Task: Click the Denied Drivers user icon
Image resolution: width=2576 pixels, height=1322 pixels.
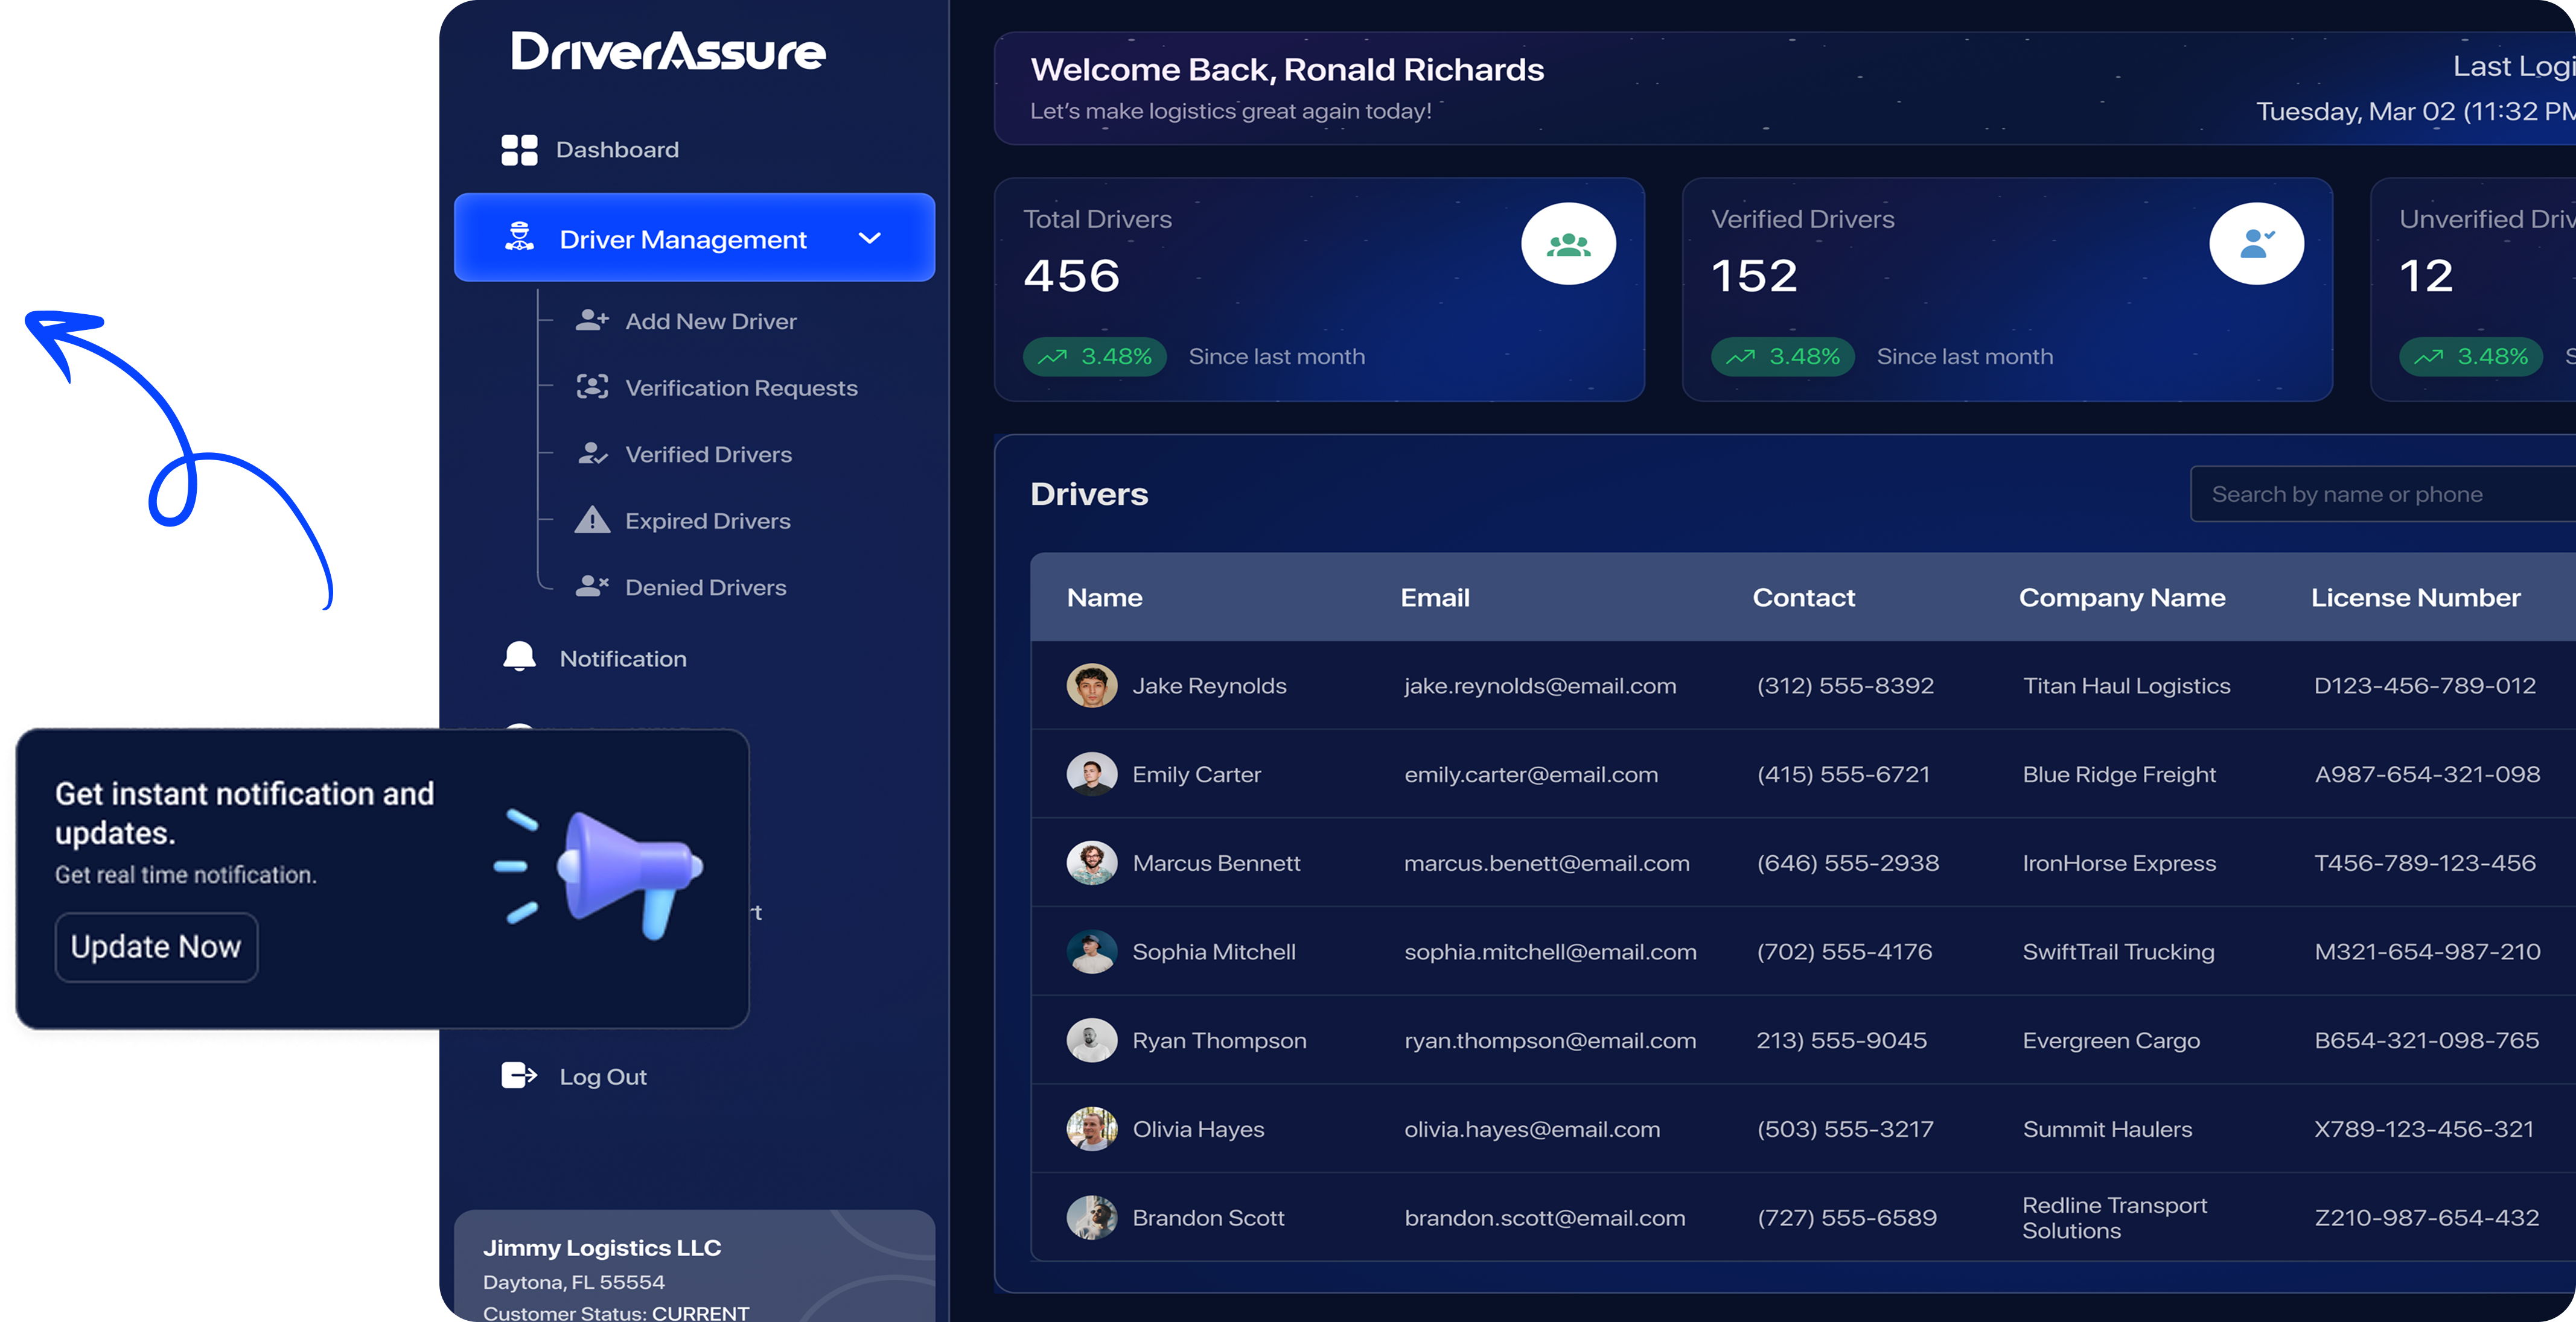Action: [592, 587]
